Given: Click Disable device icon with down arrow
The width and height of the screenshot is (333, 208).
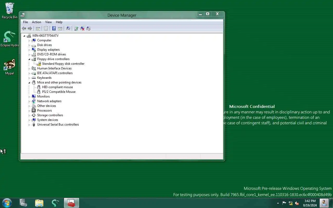Looking at the screenshot, I should 88,29.
